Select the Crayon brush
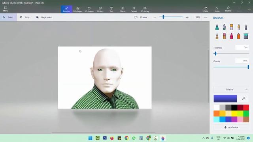253x142 pixels. [231, 36]
